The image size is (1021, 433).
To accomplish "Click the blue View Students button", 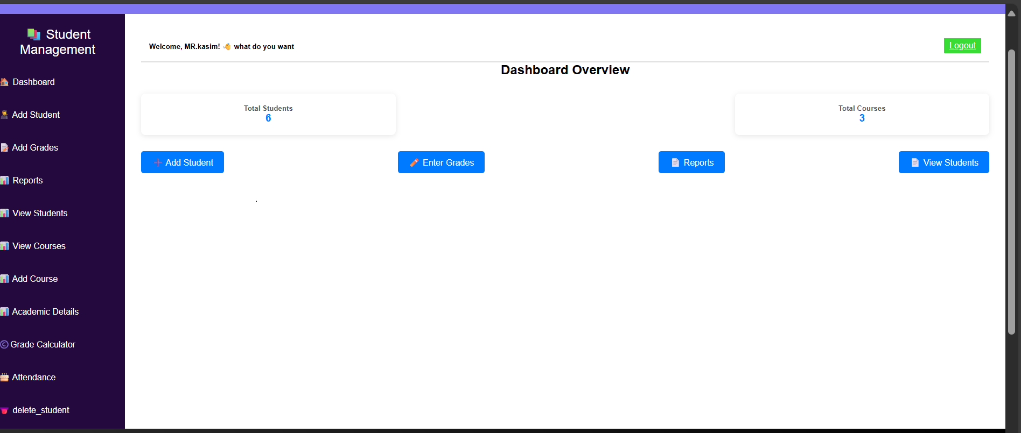I will (944, 162).
